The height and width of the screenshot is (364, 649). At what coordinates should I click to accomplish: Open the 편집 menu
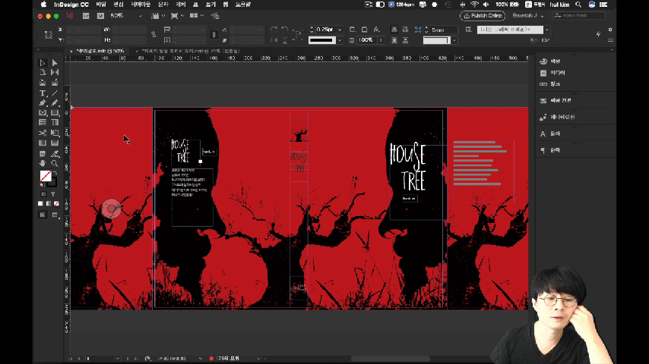(x=119, y=5)
